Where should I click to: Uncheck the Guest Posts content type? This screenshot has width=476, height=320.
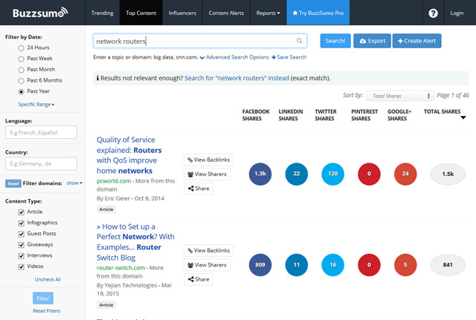[21, 234]
